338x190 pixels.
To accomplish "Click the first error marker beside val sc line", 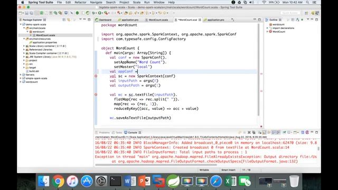I will tap(96, 76).
